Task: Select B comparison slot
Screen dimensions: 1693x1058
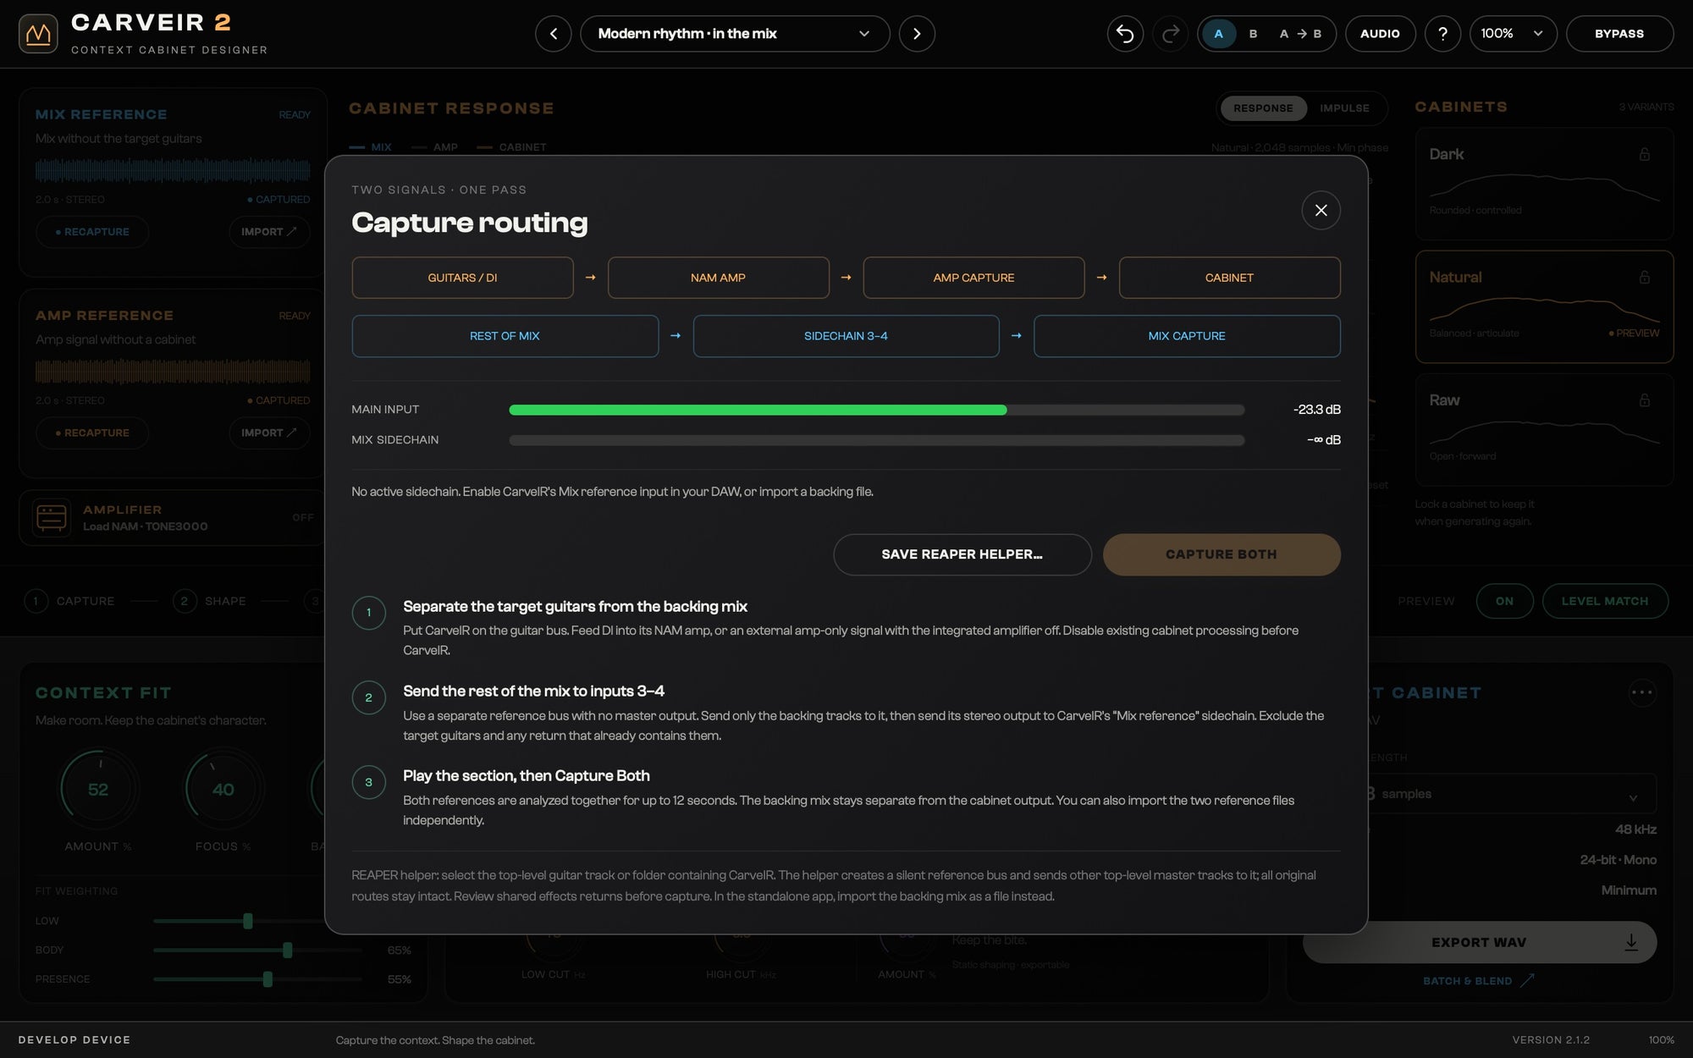Action: pos(1253,34)
